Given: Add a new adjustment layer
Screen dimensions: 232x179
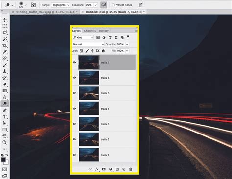Looking at the screenshot, I should point(111,169).
